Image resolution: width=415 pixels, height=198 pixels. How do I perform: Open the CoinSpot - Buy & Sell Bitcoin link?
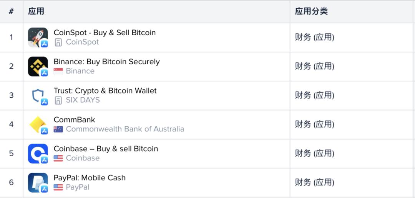click(105, 33)
